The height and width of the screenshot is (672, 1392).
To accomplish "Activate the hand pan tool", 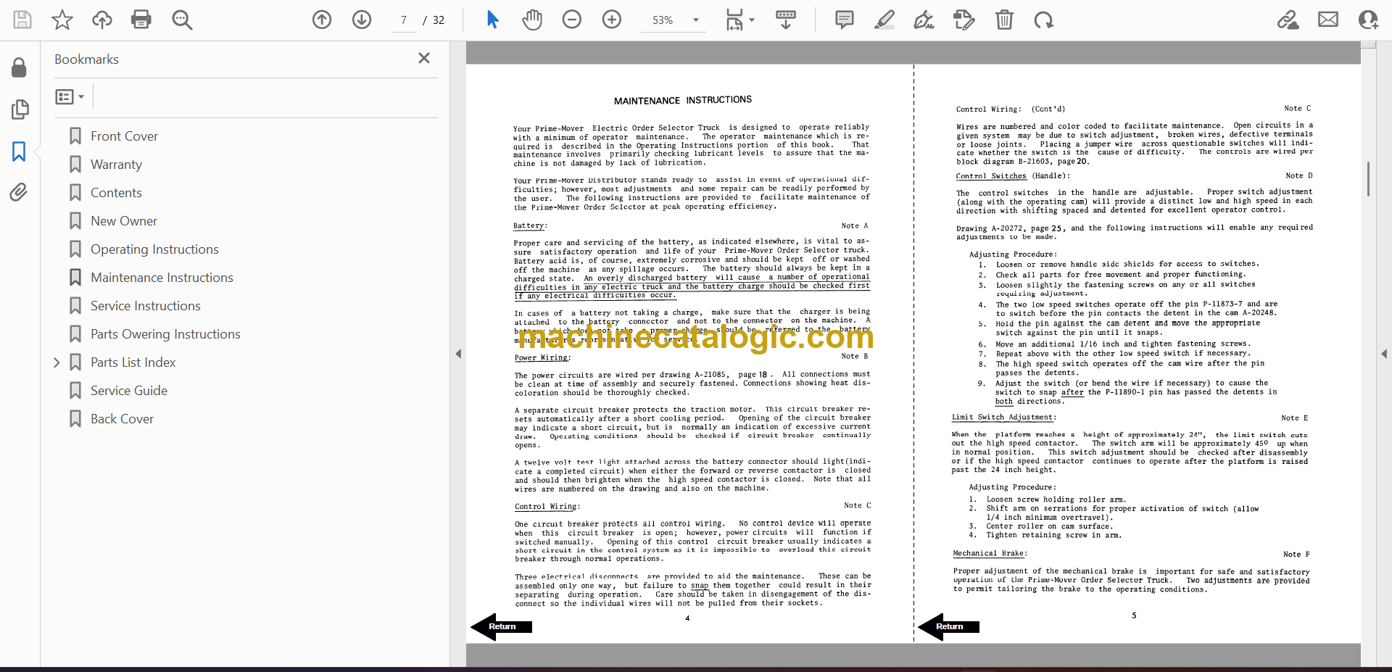I will coord(532,20).
